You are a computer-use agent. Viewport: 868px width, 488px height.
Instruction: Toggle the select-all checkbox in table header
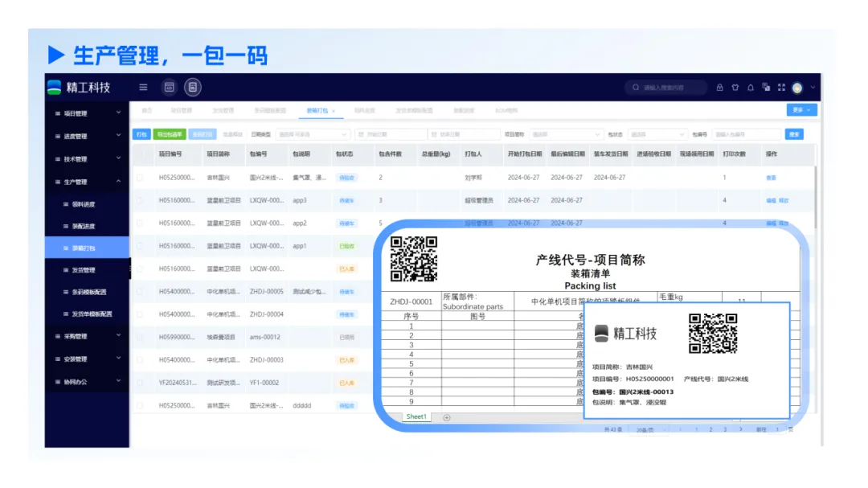coord(140,154)
